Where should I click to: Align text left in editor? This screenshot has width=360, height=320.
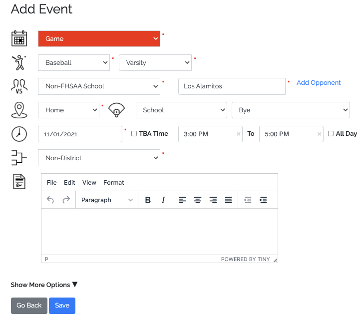(x=182, y=200)
